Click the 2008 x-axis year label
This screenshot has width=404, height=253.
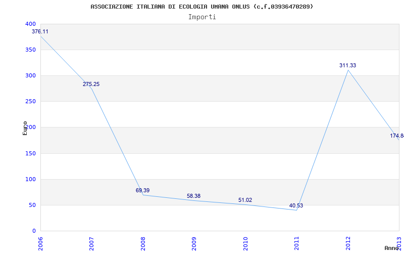pos(143,243)
